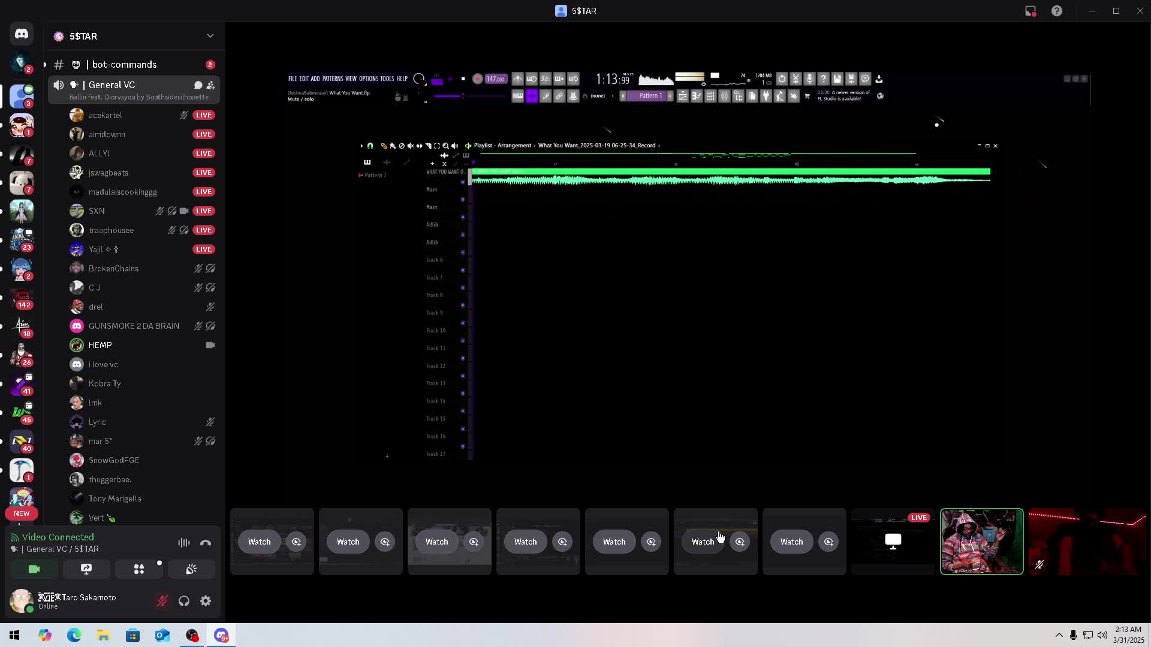This screenshot has height=647, width=1151.
Task: Select user GUNSMOKE 2 DA BRAIN
Action: (142, 326)
